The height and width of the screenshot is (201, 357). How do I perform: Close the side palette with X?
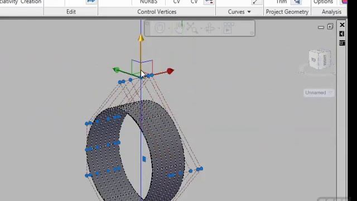(x=342, y=25)
